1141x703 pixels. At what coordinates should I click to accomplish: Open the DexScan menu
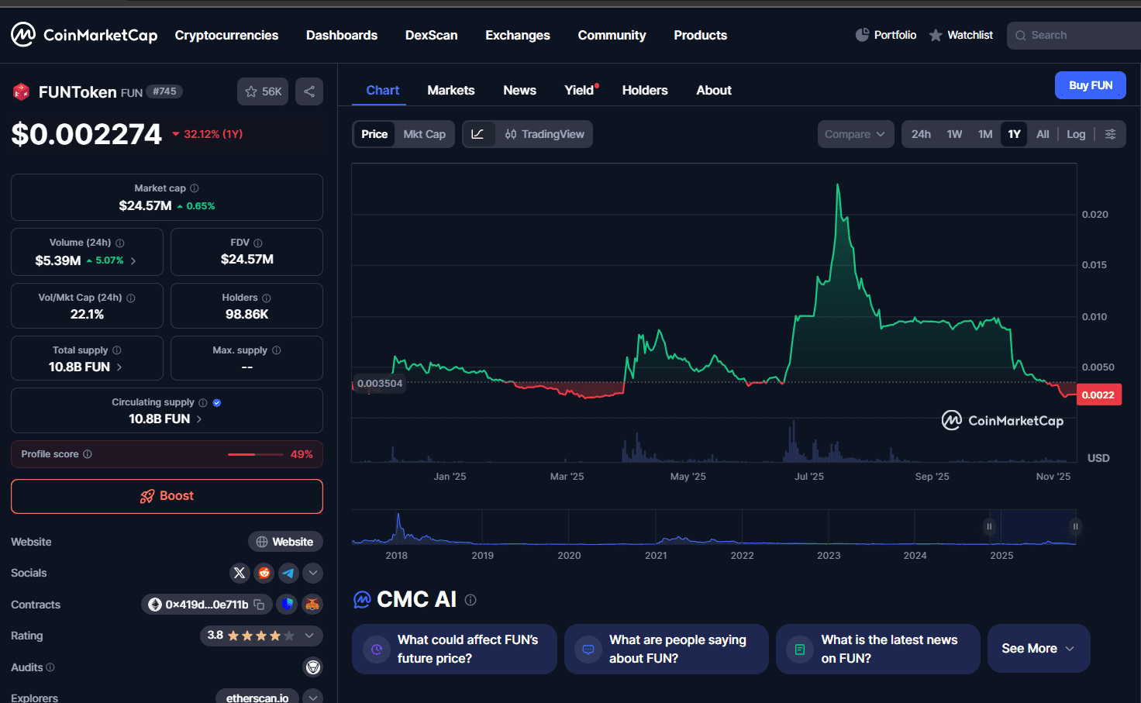click(431, 35)
